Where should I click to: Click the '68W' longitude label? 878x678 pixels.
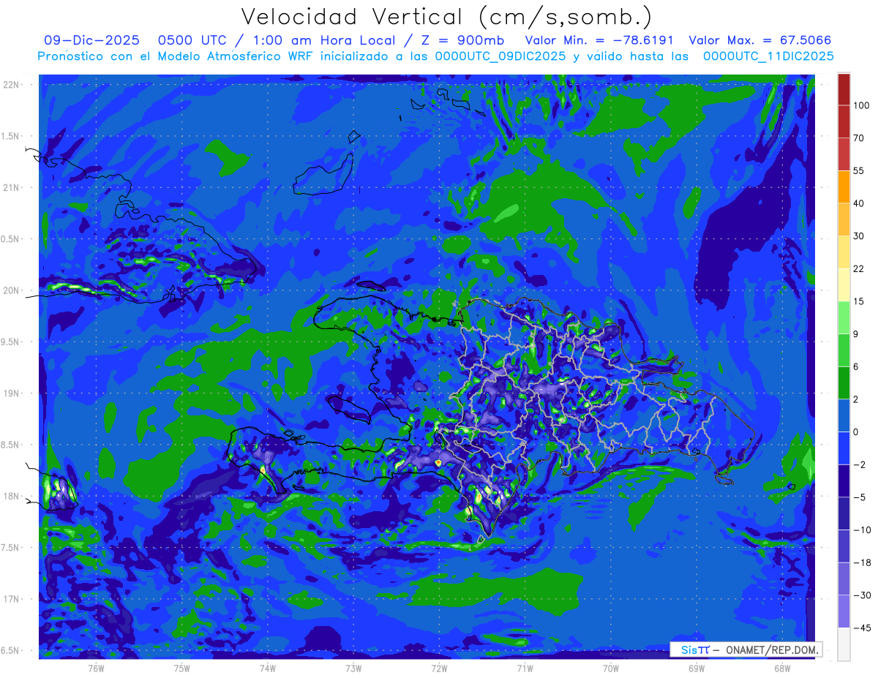[x=782, y=668]
